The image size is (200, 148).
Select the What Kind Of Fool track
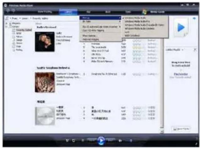[x=100, y=51]
